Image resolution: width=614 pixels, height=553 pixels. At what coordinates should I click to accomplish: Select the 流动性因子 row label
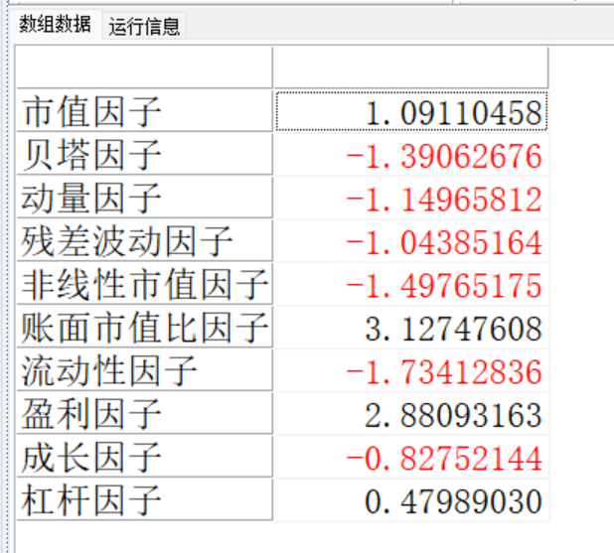[144, 371]
